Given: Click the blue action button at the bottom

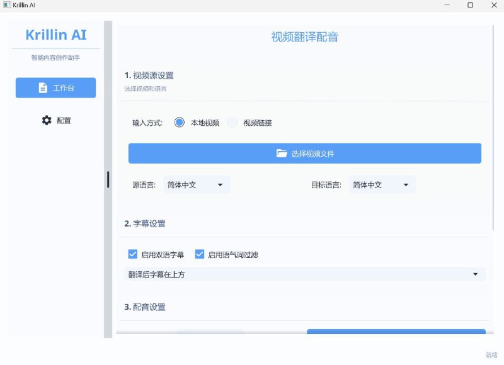Looking at the screenshot, I should pyautogui.click(x=396, y=334).
